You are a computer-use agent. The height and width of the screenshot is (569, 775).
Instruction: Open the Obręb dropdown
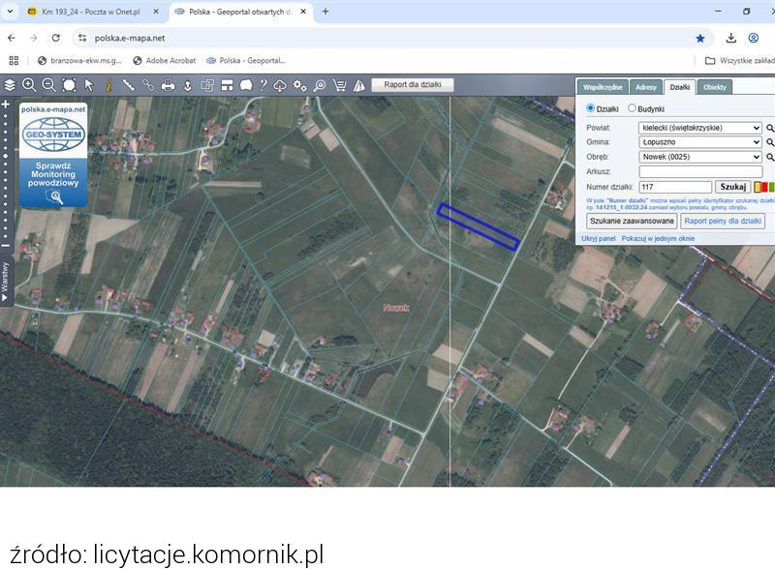point(699,157)
